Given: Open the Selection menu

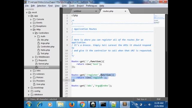Looking at the screenshot, I should tap(41, 6).
